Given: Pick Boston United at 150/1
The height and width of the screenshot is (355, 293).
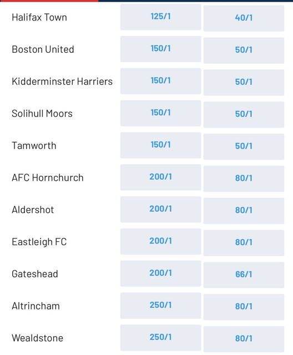Looking at the screenshot, I should pos(160,49).
